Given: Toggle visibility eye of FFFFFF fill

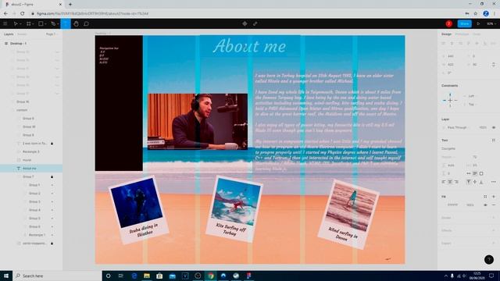Looking at the screenshot, I should [485, 205].
